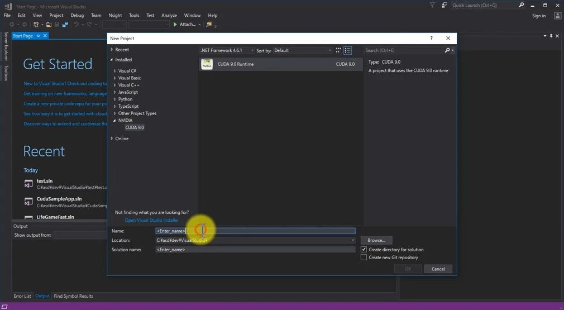
Task: Click the Quick Launch search field
Action: [x=484, y=5]
